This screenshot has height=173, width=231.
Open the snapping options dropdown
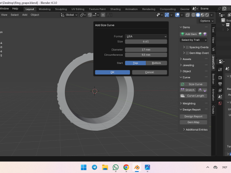tap(96, 15)
